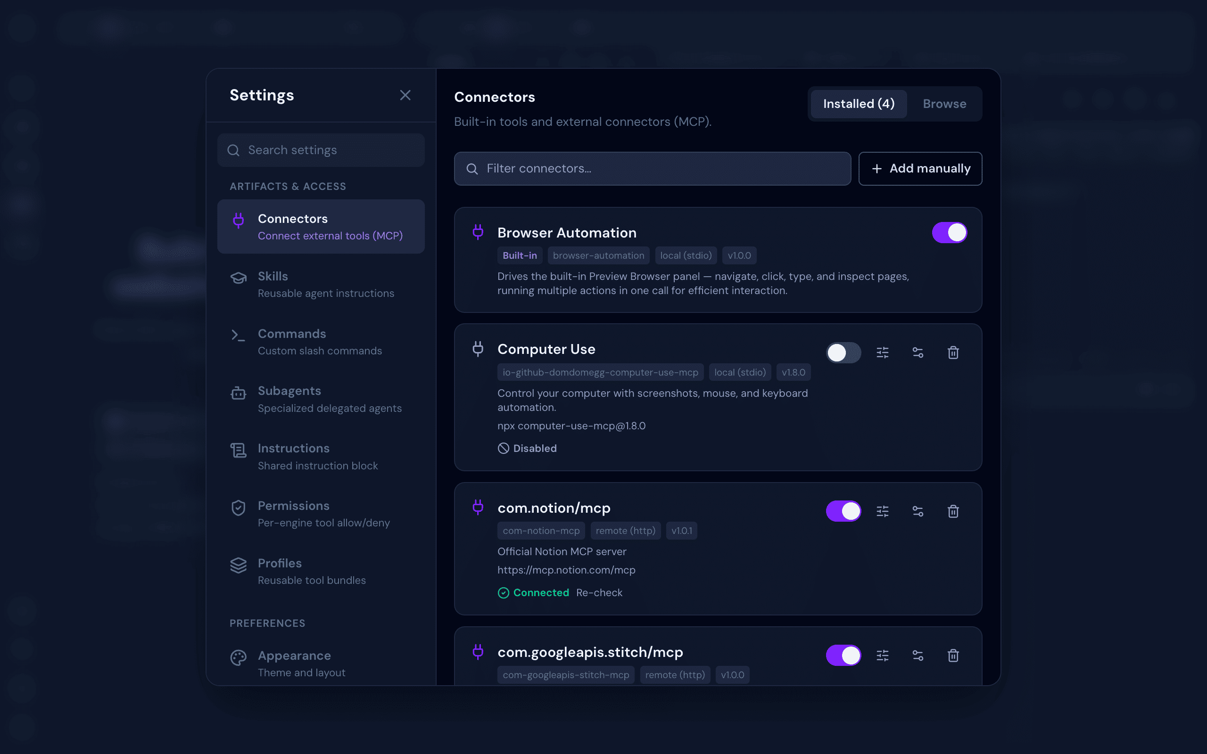1207x754 pixels.
Task: Open Computer Use sliders settings icon
Action: tap(882, 352)
